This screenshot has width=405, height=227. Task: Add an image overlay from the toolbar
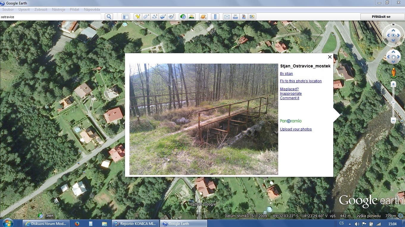pyautogui.click(x=163, y=17)
